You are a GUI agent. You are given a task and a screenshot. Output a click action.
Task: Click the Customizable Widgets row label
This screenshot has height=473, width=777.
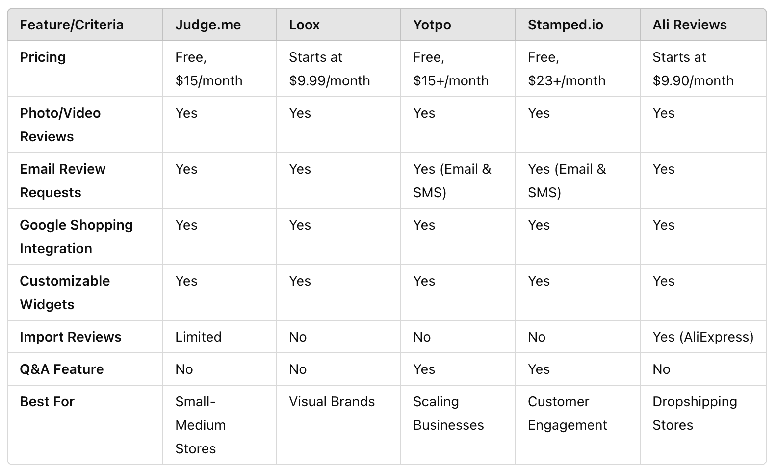tap(65, 292)
